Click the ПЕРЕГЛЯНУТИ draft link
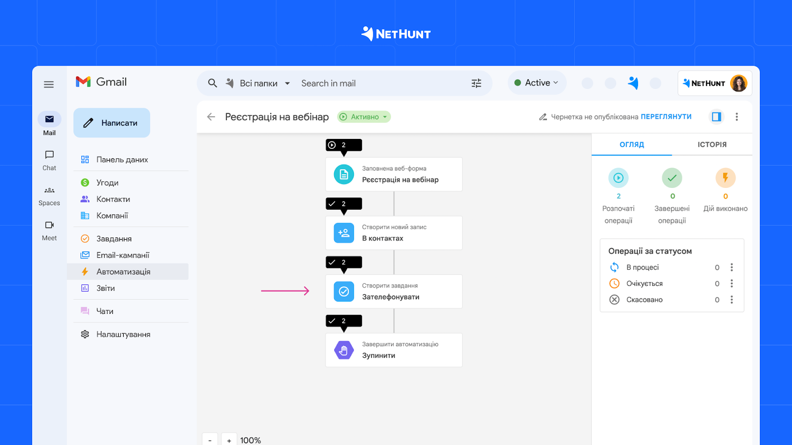This screenshot has width=792, height=445. (x=666, y=117)
